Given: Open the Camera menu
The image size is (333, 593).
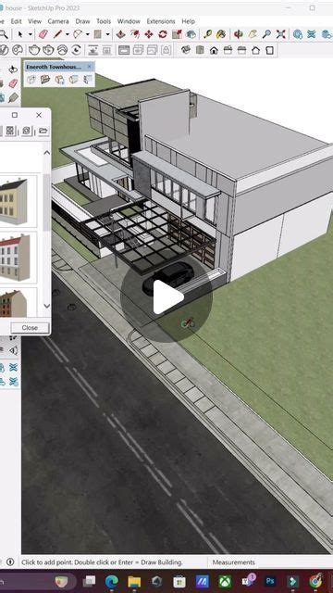Looking at the screenshot, I should 58,21.
